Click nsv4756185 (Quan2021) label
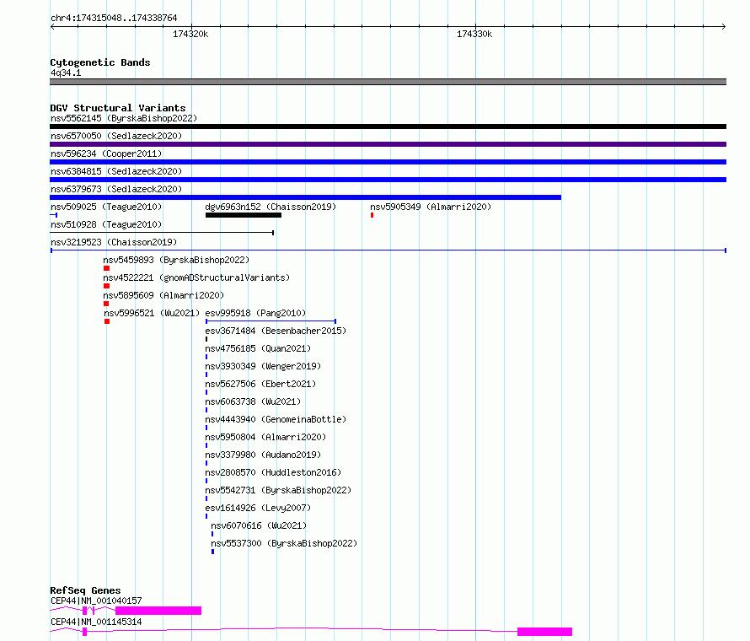 point(259,348)
